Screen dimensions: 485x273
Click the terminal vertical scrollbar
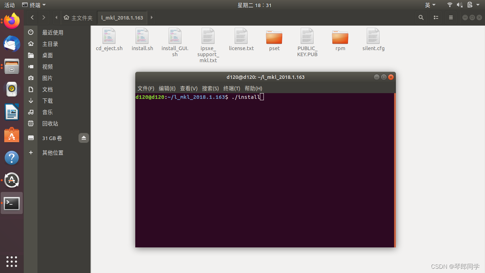(x=395, y=170)
